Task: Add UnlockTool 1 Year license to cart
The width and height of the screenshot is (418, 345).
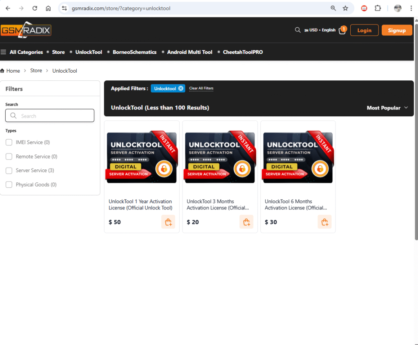Action: (x=168, y=222)
